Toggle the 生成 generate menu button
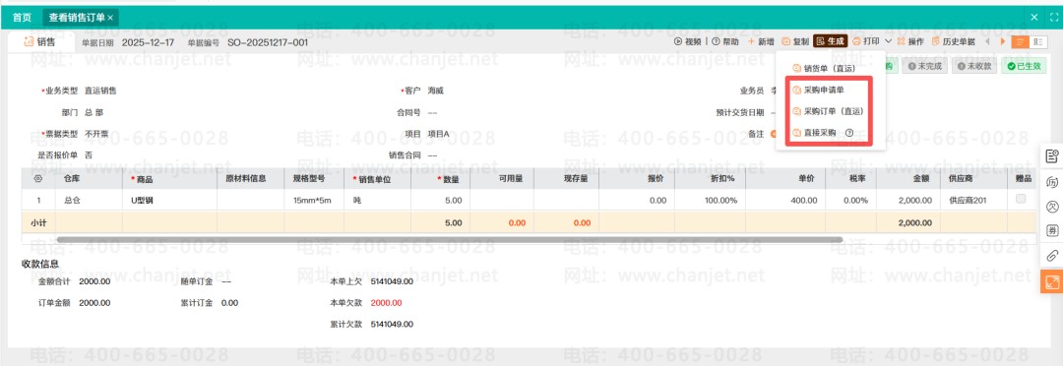The height and width of the screenshot is (366, 1063). (831, 41)
